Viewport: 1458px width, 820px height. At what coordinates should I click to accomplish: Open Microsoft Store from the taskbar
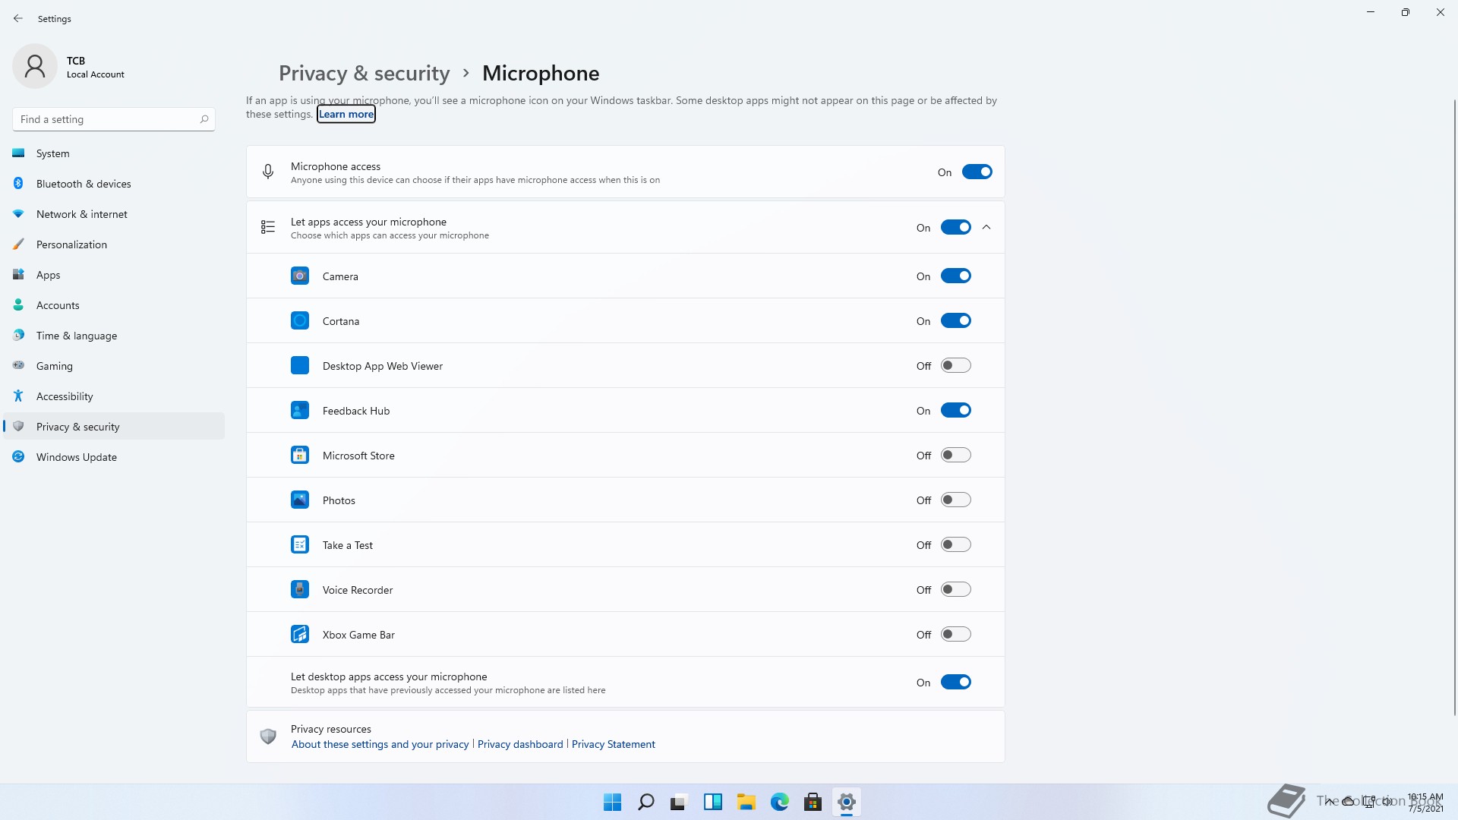(813, 802)
